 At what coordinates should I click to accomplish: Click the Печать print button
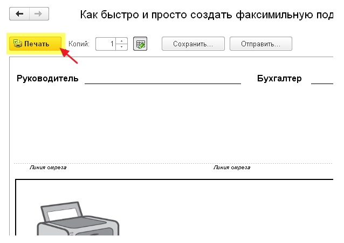[x=35, y=44]
